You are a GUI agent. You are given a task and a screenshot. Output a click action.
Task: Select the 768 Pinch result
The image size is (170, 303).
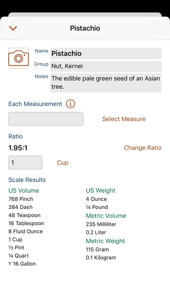(21, 199)
